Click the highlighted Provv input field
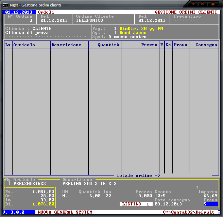 [x=210, y=204]
